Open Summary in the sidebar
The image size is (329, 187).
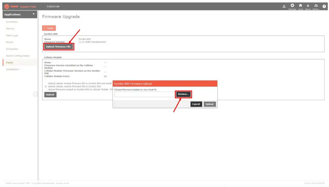(12, 22)
